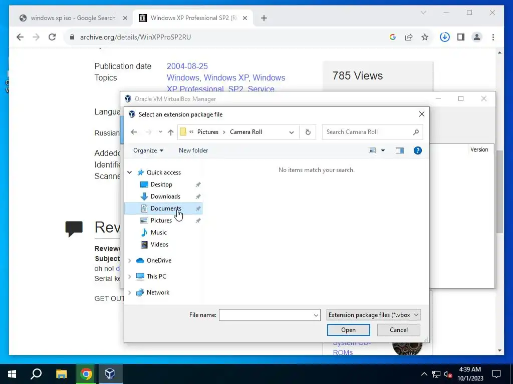This screenshot has height=384, width=513.
Task: Open Chrome tab search chevron
Action: (x=423, y=12)
